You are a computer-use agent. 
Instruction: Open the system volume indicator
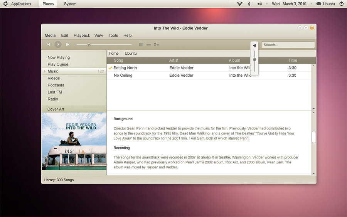259,4
